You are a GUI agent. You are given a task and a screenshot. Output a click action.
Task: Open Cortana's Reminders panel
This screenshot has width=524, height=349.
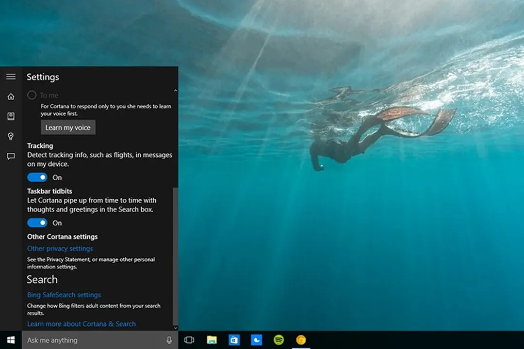(11, 136)
